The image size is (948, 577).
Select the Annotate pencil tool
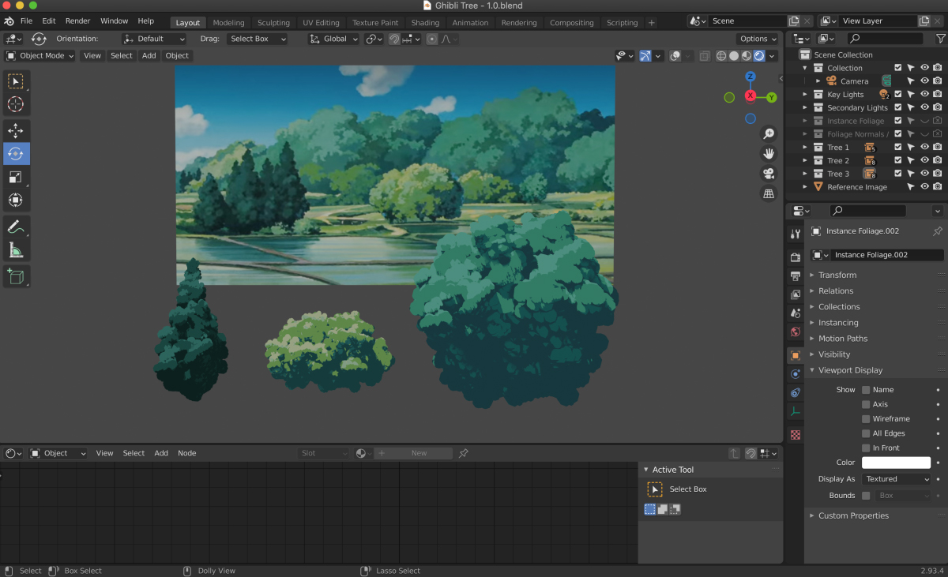coord(16,227)
